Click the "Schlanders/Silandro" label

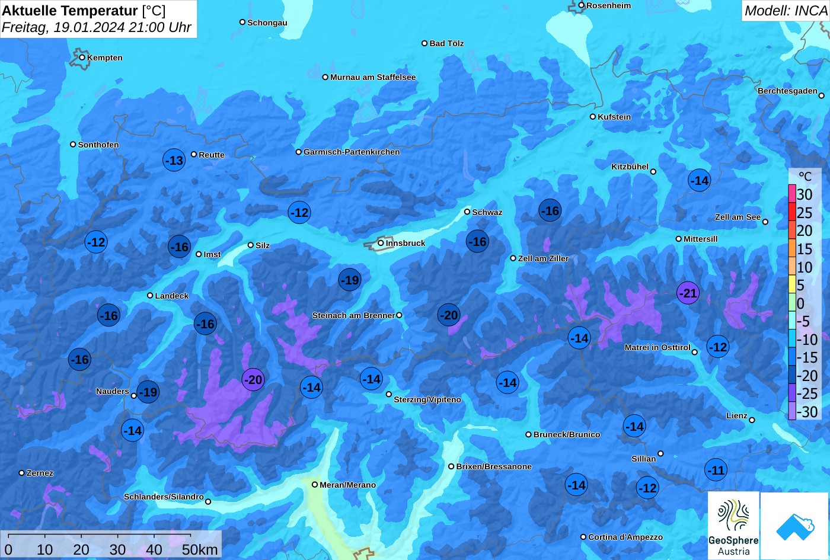coord(164,497)
